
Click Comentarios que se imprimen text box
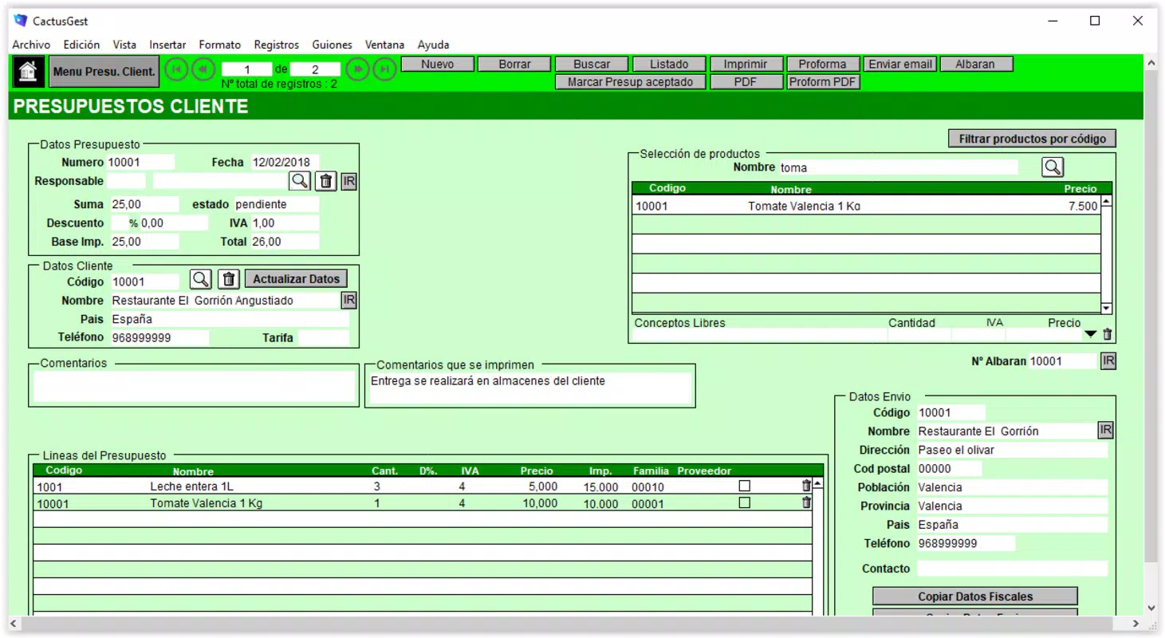[530, 388]
